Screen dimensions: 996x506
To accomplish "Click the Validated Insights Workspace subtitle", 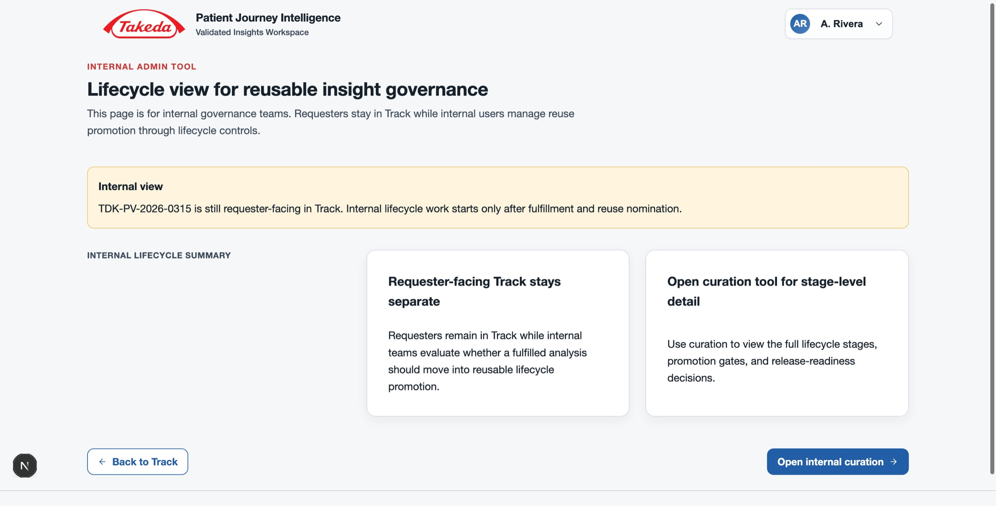I will (x=252, y=33).
